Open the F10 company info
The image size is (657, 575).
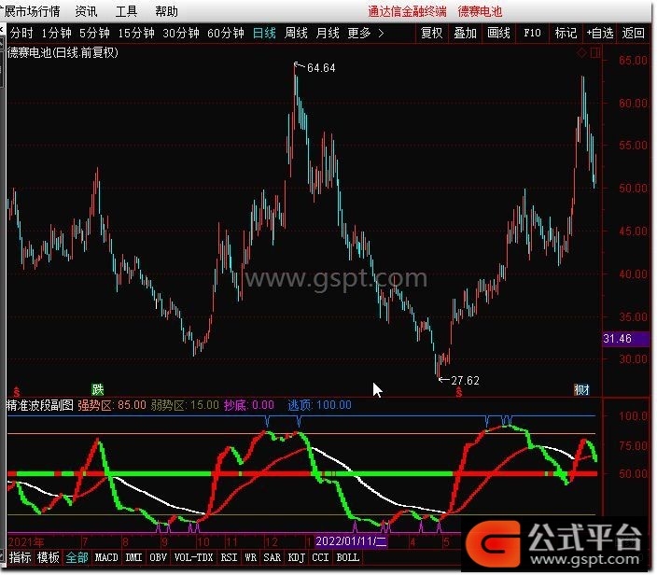[532, 33]
